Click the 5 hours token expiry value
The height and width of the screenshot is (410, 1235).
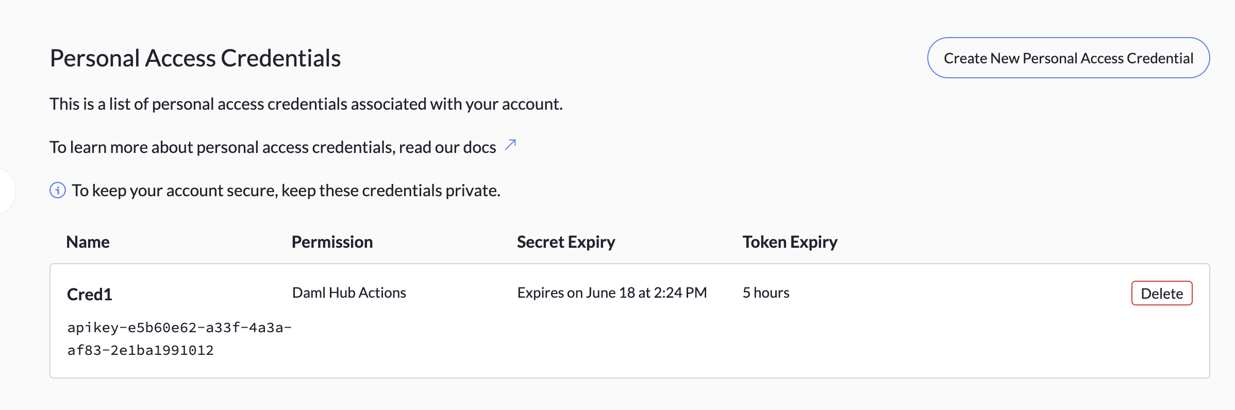tap(765, 293)
